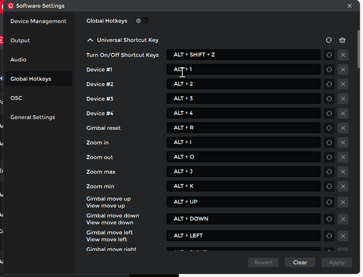
Task: Clear all Universal Shortcut Keys icon
Action: (x=342, y=40)
